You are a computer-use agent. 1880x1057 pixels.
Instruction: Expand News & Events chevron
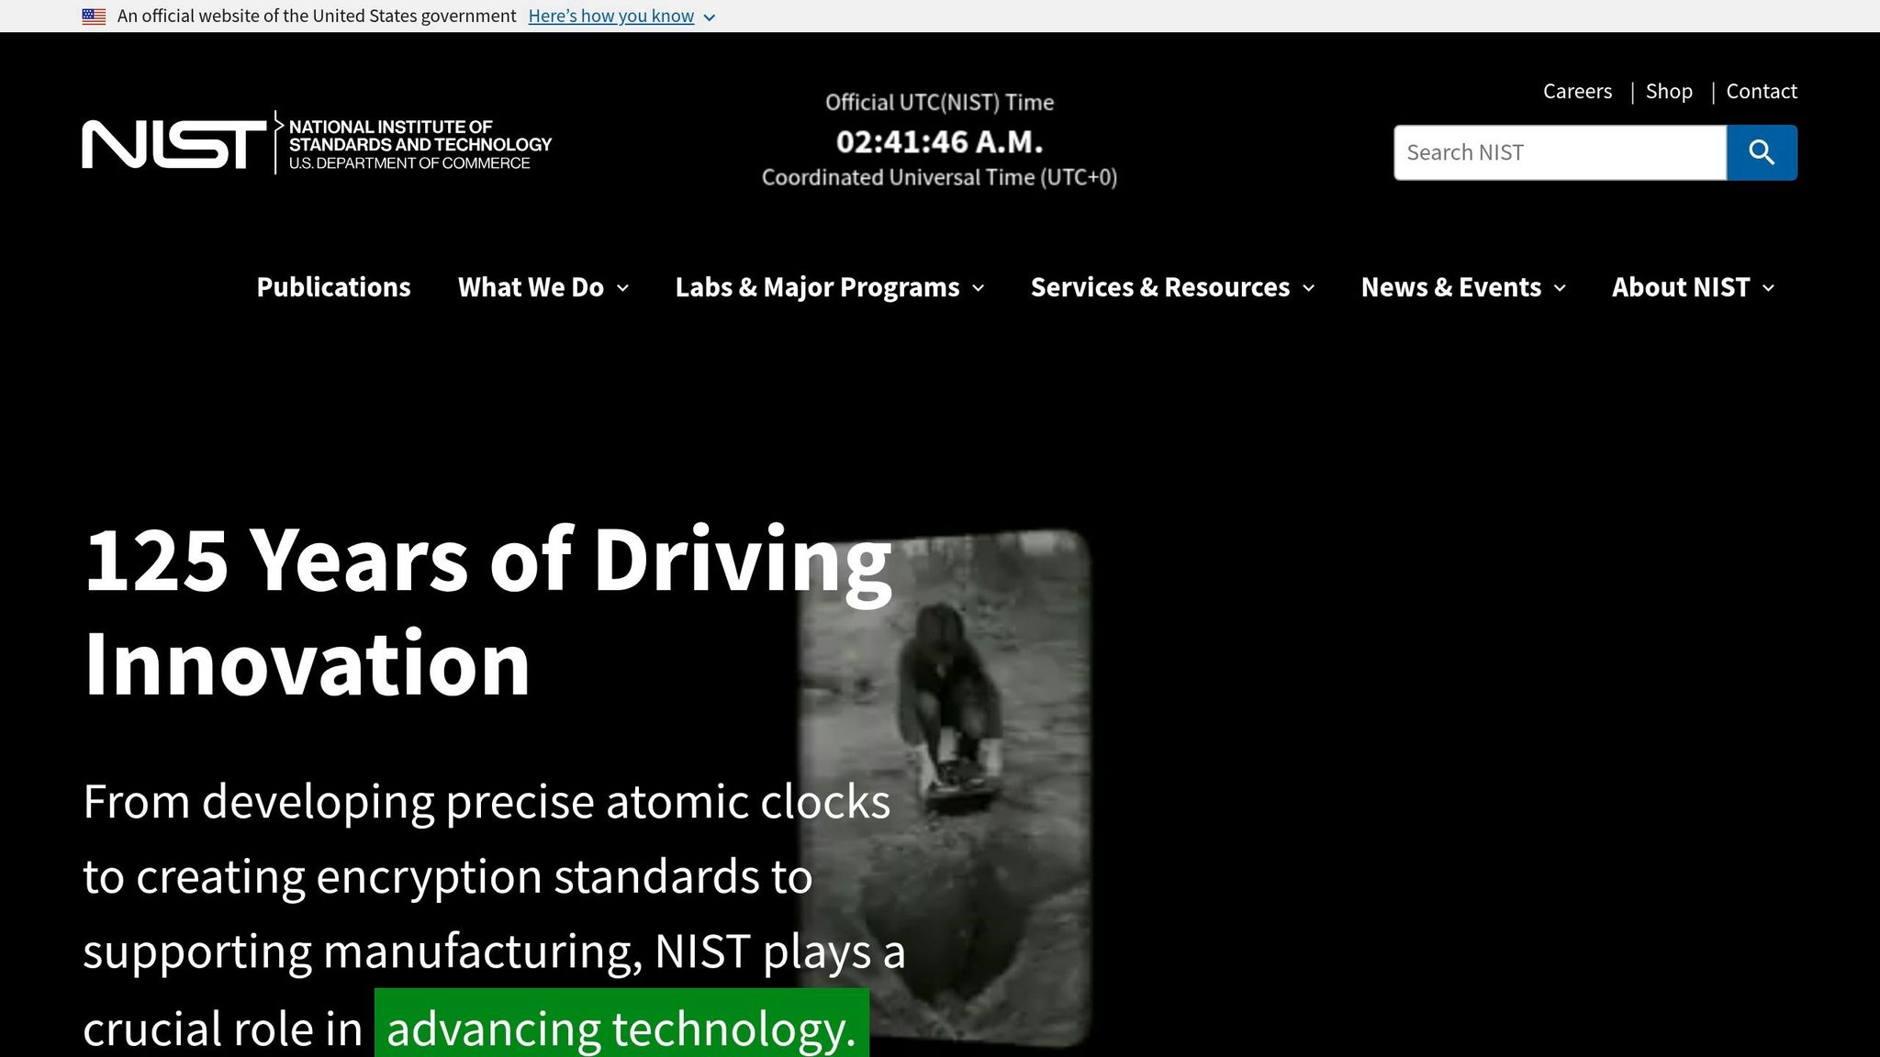coord(1560,288)
